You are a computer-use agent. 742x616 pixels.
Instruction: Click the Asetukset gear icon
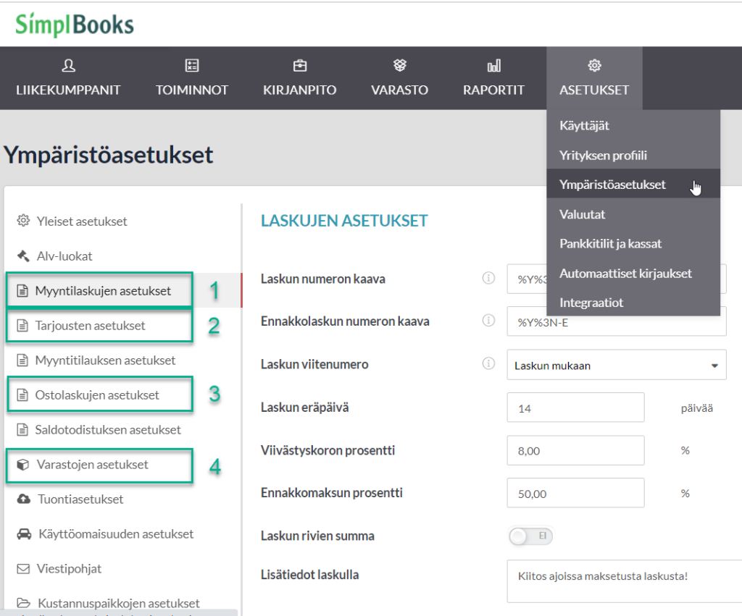(594, 65)
